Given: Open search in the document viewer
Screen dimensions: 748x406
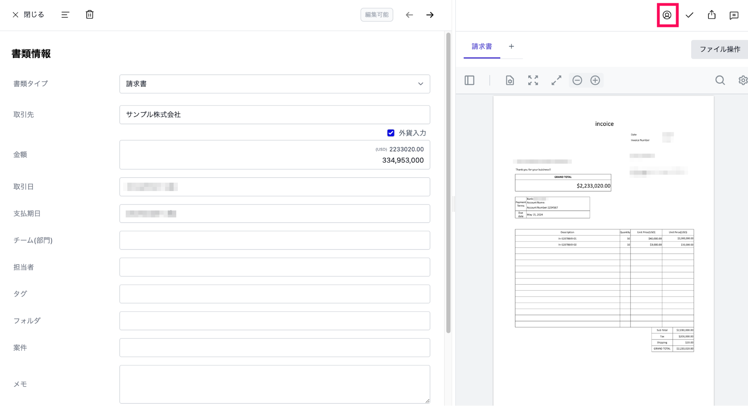Looking at the screenshot, I should coord(720,80).
